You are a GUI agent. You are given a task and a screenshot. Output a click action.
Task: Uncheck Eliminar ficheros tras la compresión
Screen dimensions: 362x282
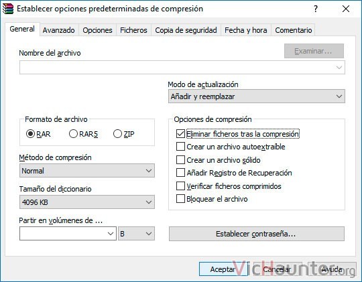point(180,133)
